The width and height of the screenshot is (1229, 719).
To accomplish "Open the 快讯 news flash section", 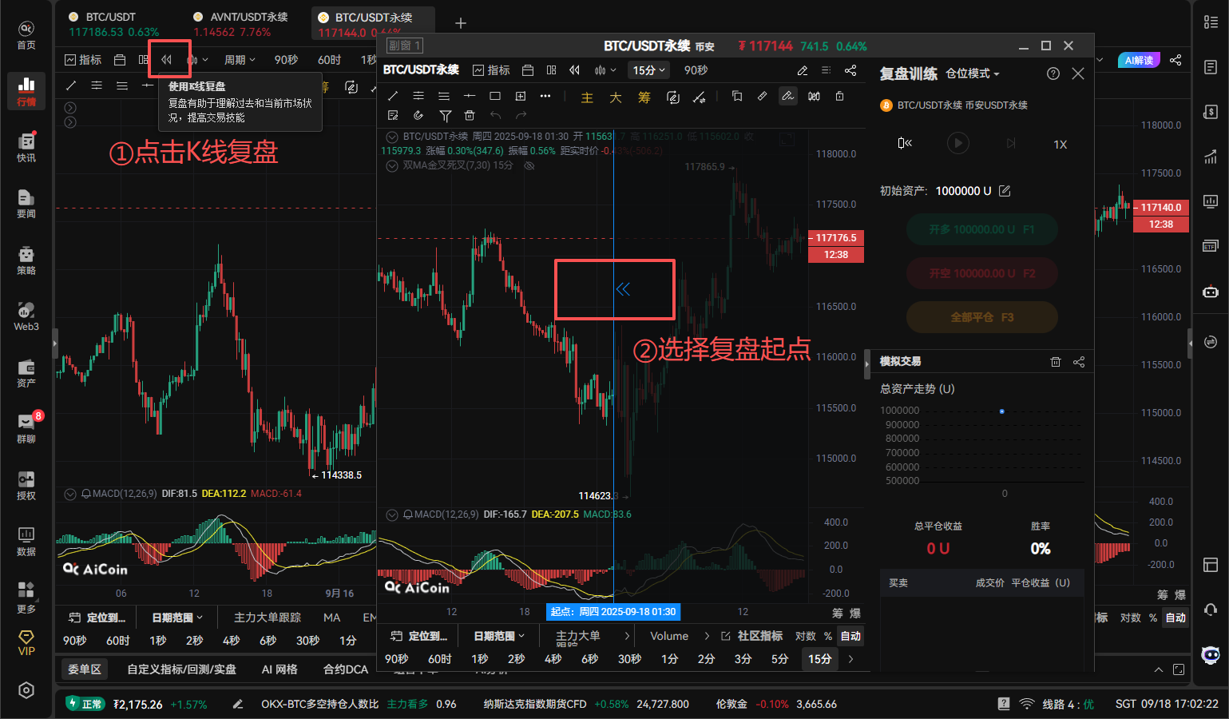I will pos(26,148).
